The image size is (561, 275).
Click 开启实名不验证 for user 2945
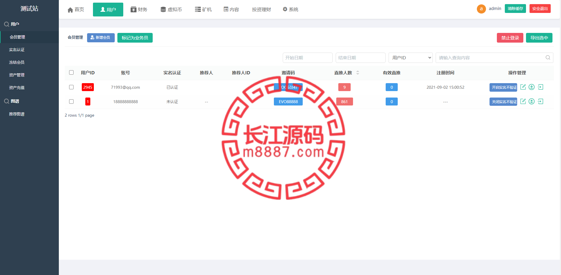[503, 87]
